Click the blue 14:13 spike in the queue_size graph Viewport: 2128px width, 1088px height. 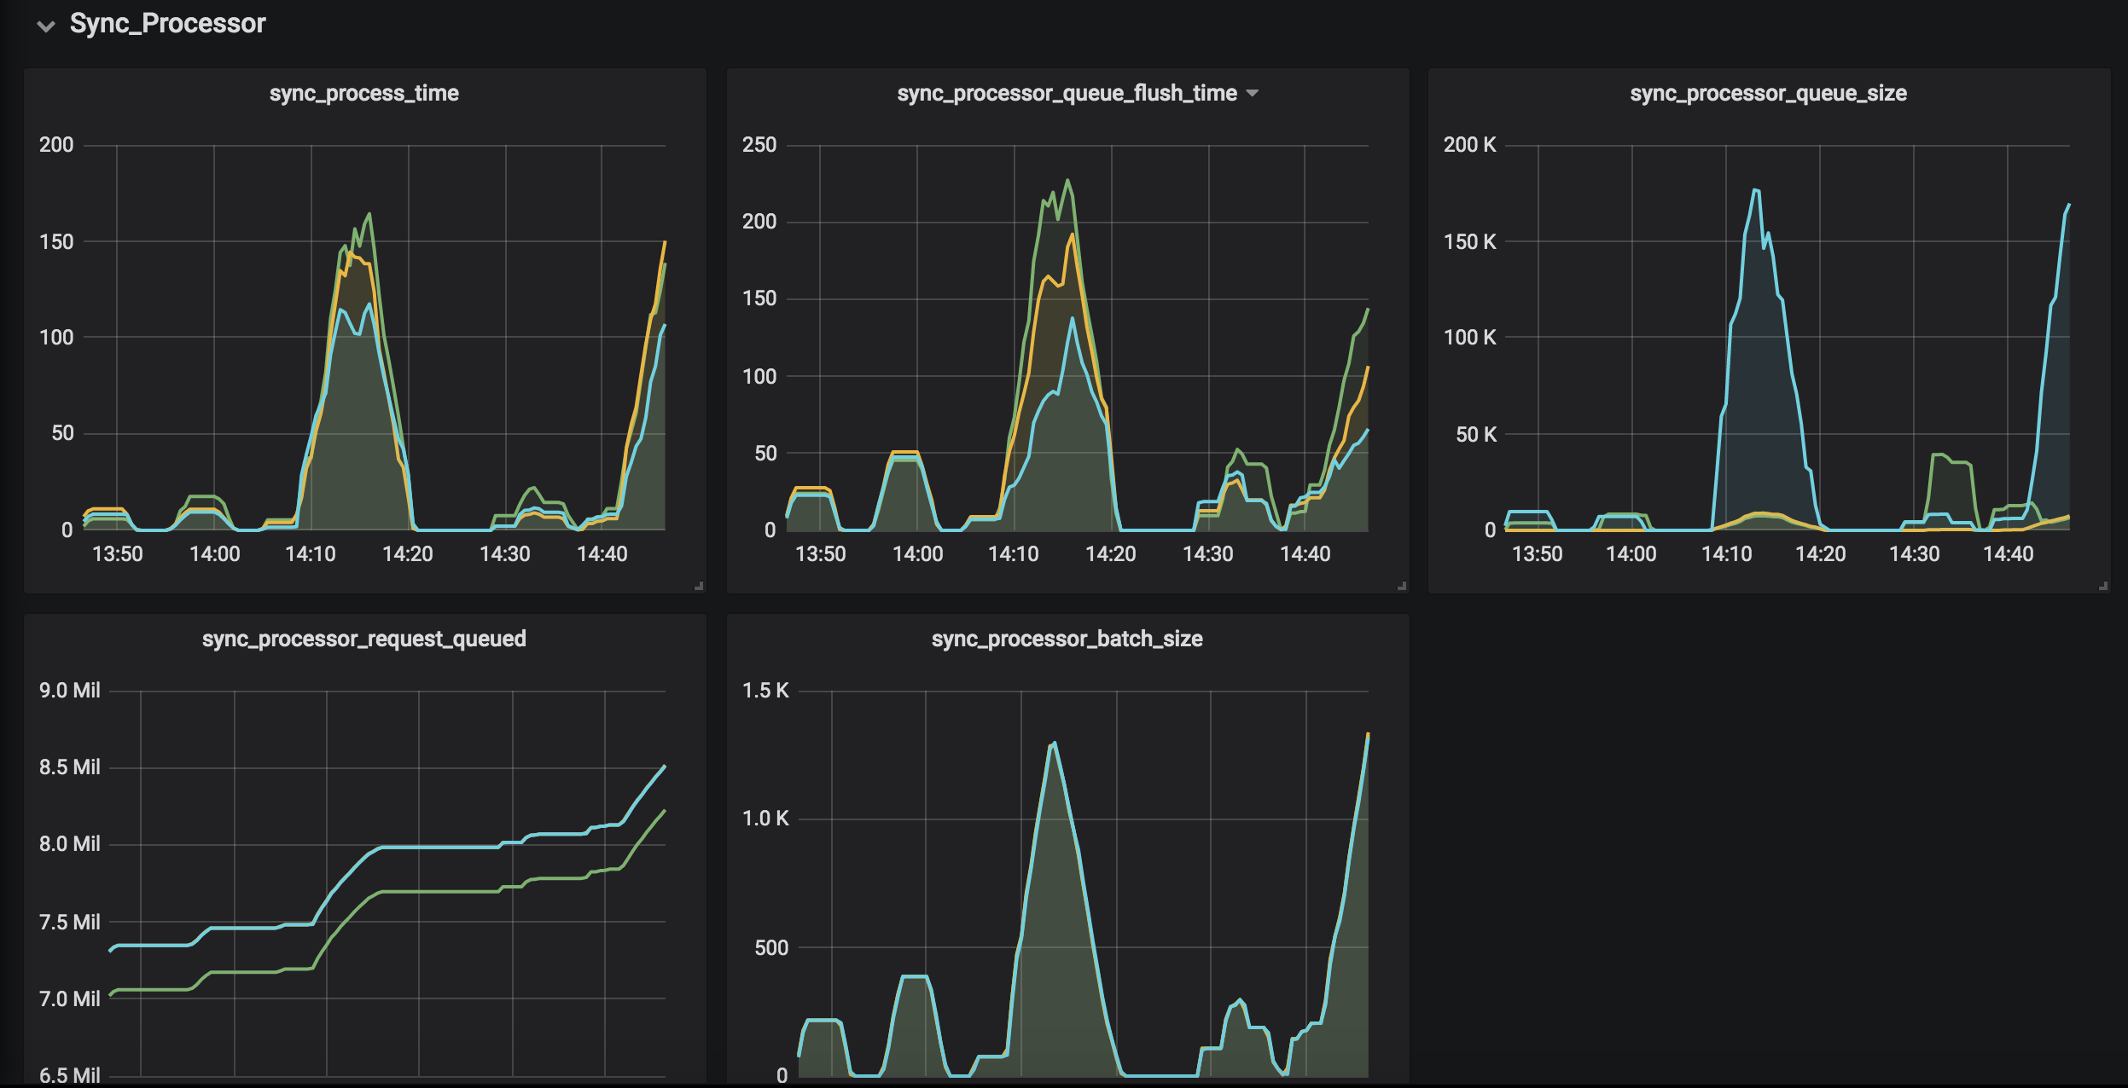pyautogui.click(x=1755, y=191)
